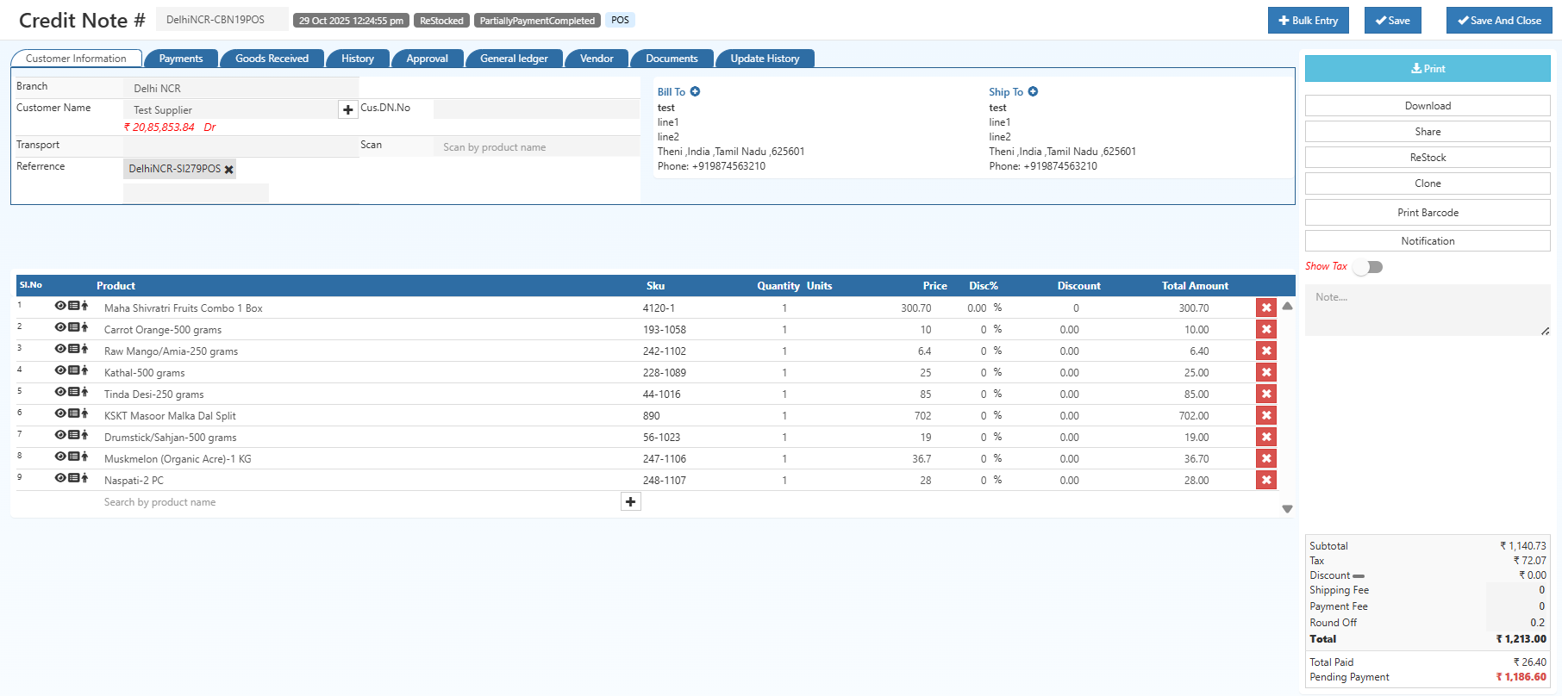This screenshot has height=696, width=1562.
Task: Delete the Maha Shivratri Fruits Combo line item
Action: click(1266, 308)
